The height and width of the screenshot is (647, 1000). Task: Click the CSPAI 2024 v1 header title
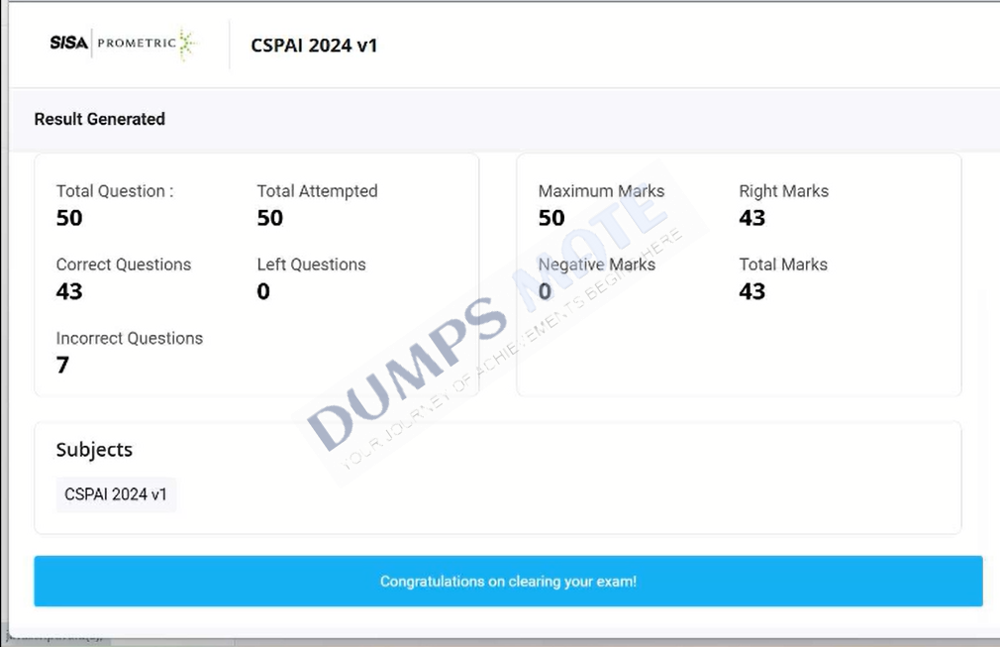click(x=314, y=46)
